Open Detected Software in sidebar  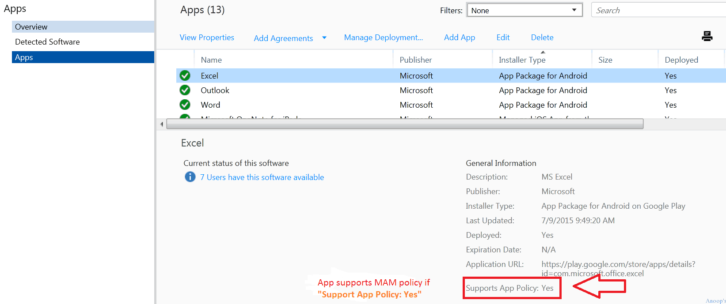tap(47, 42)
